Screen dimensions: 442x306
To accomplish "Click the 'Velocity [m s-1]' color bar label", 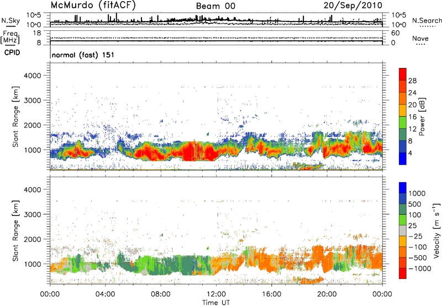I will pyautogui.click(x=436, y=230).
